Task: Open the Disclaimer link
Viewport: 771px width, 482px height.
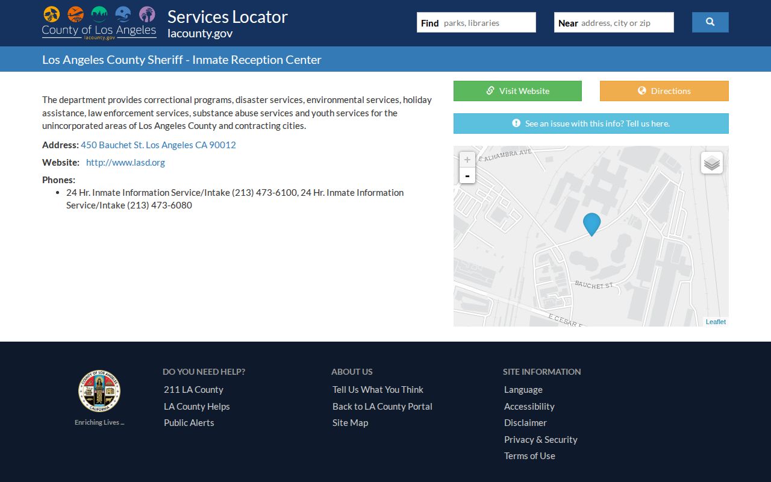Action: coord(525,423)
